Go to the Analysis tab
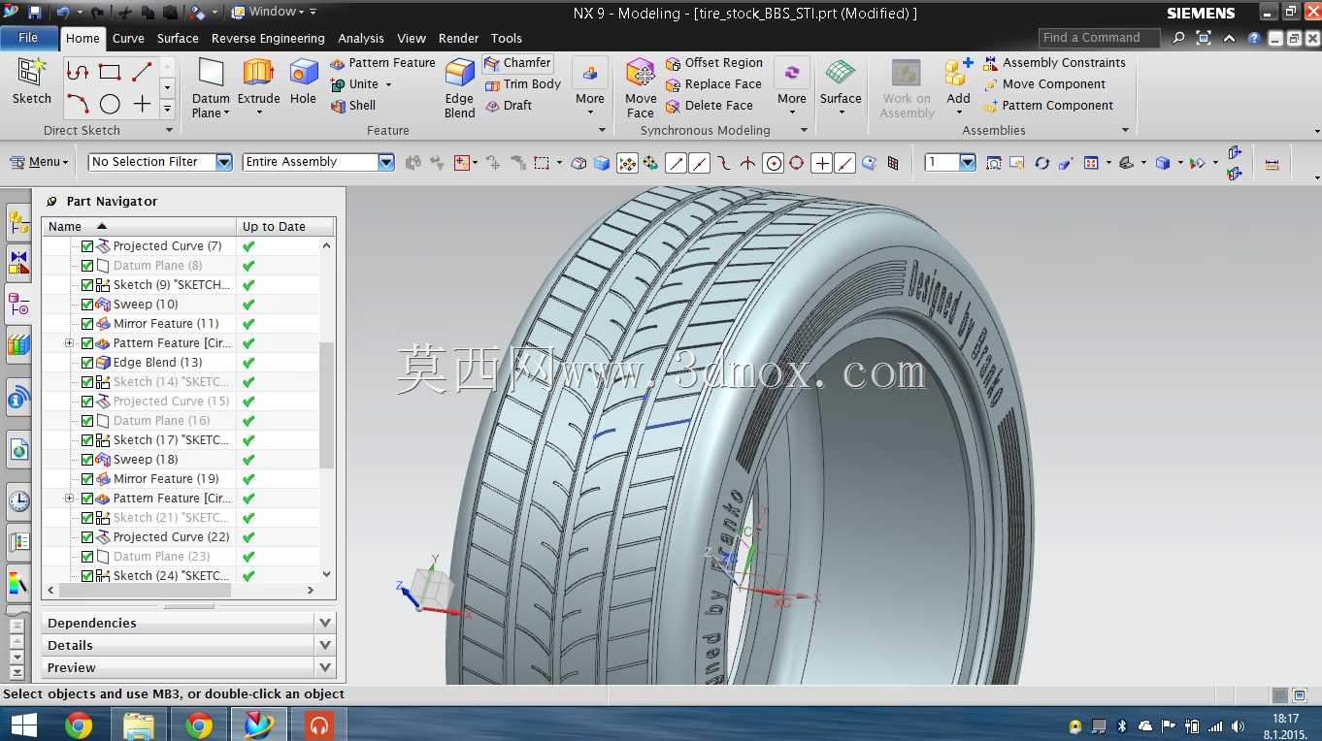The image size is (1322, 741). click(x=361, y=39)
